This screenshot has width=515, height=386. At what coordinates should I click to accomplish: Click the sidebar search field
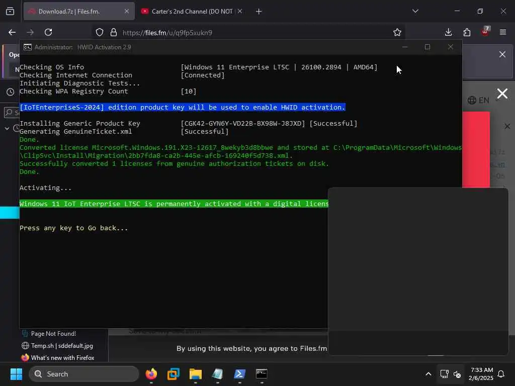[x=12, y=113]
